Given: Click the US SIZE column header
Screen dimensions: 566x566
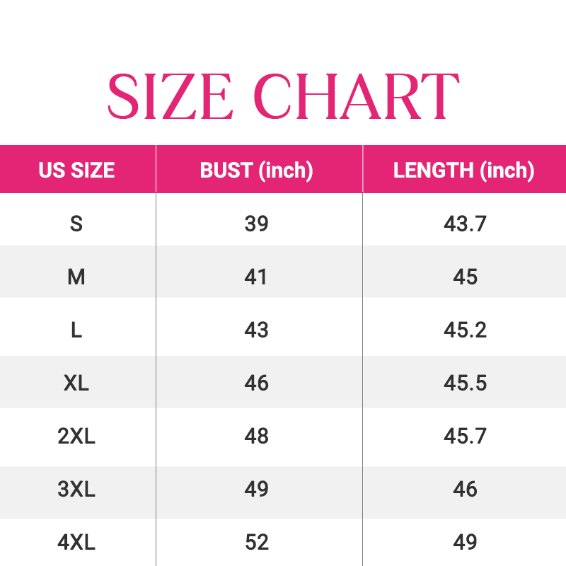Looking at the screenshot, I should pyautogui.click(x=76, y=171).
